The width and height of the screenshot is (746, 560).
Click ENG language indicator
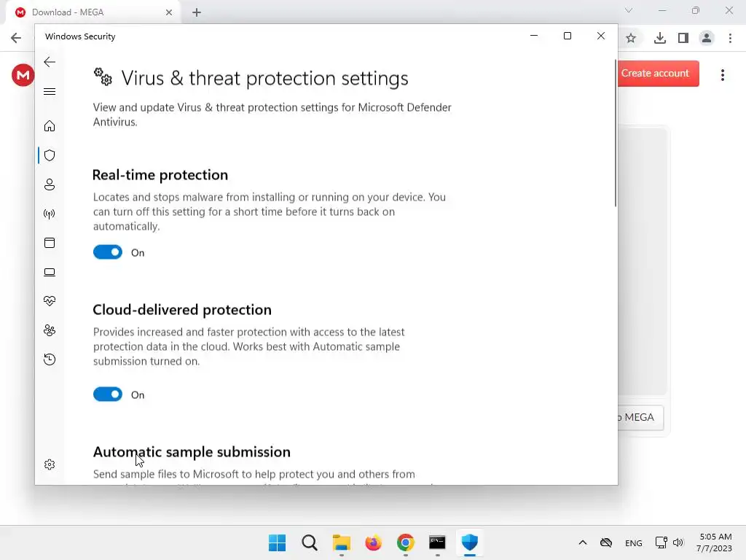[x=633, y=542]
